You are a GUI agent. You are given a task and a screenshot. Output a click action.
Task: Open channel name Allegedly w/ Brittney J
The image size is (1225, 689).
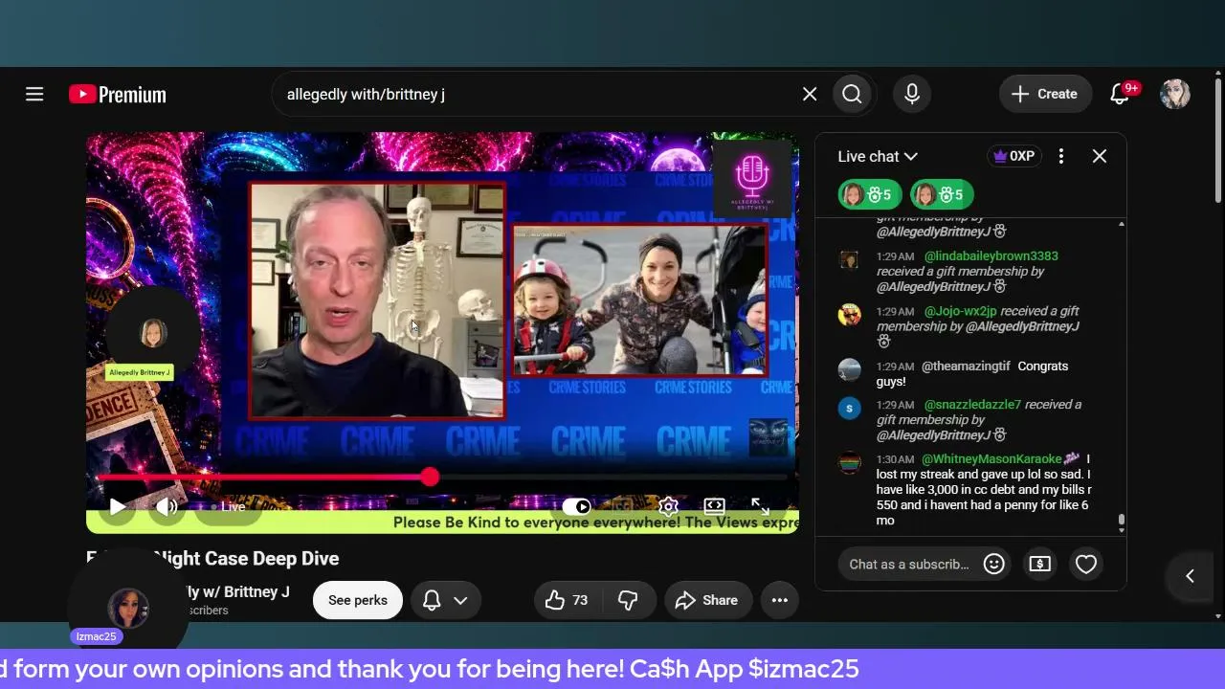pyautogui.click(x=234, y=591)
